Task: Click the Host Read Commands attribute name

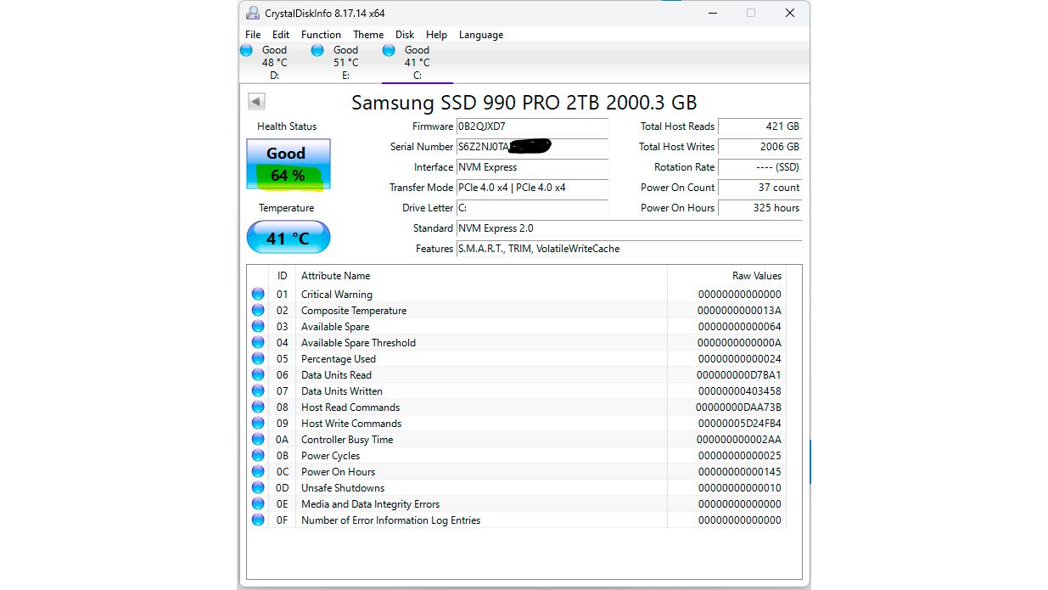Action: [350, 407]
